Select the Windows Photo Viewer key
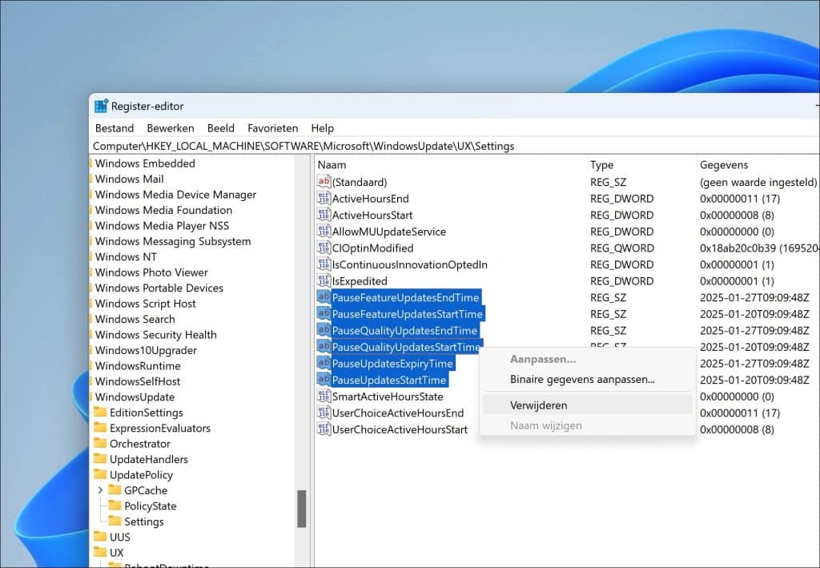 (x=151, y=272)
